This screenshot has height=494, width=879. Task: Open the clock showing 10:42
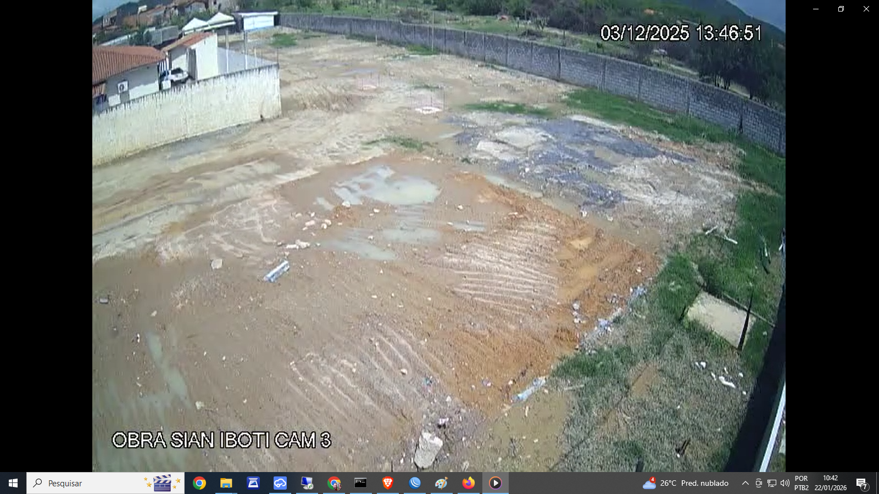[x=830, y=483]
